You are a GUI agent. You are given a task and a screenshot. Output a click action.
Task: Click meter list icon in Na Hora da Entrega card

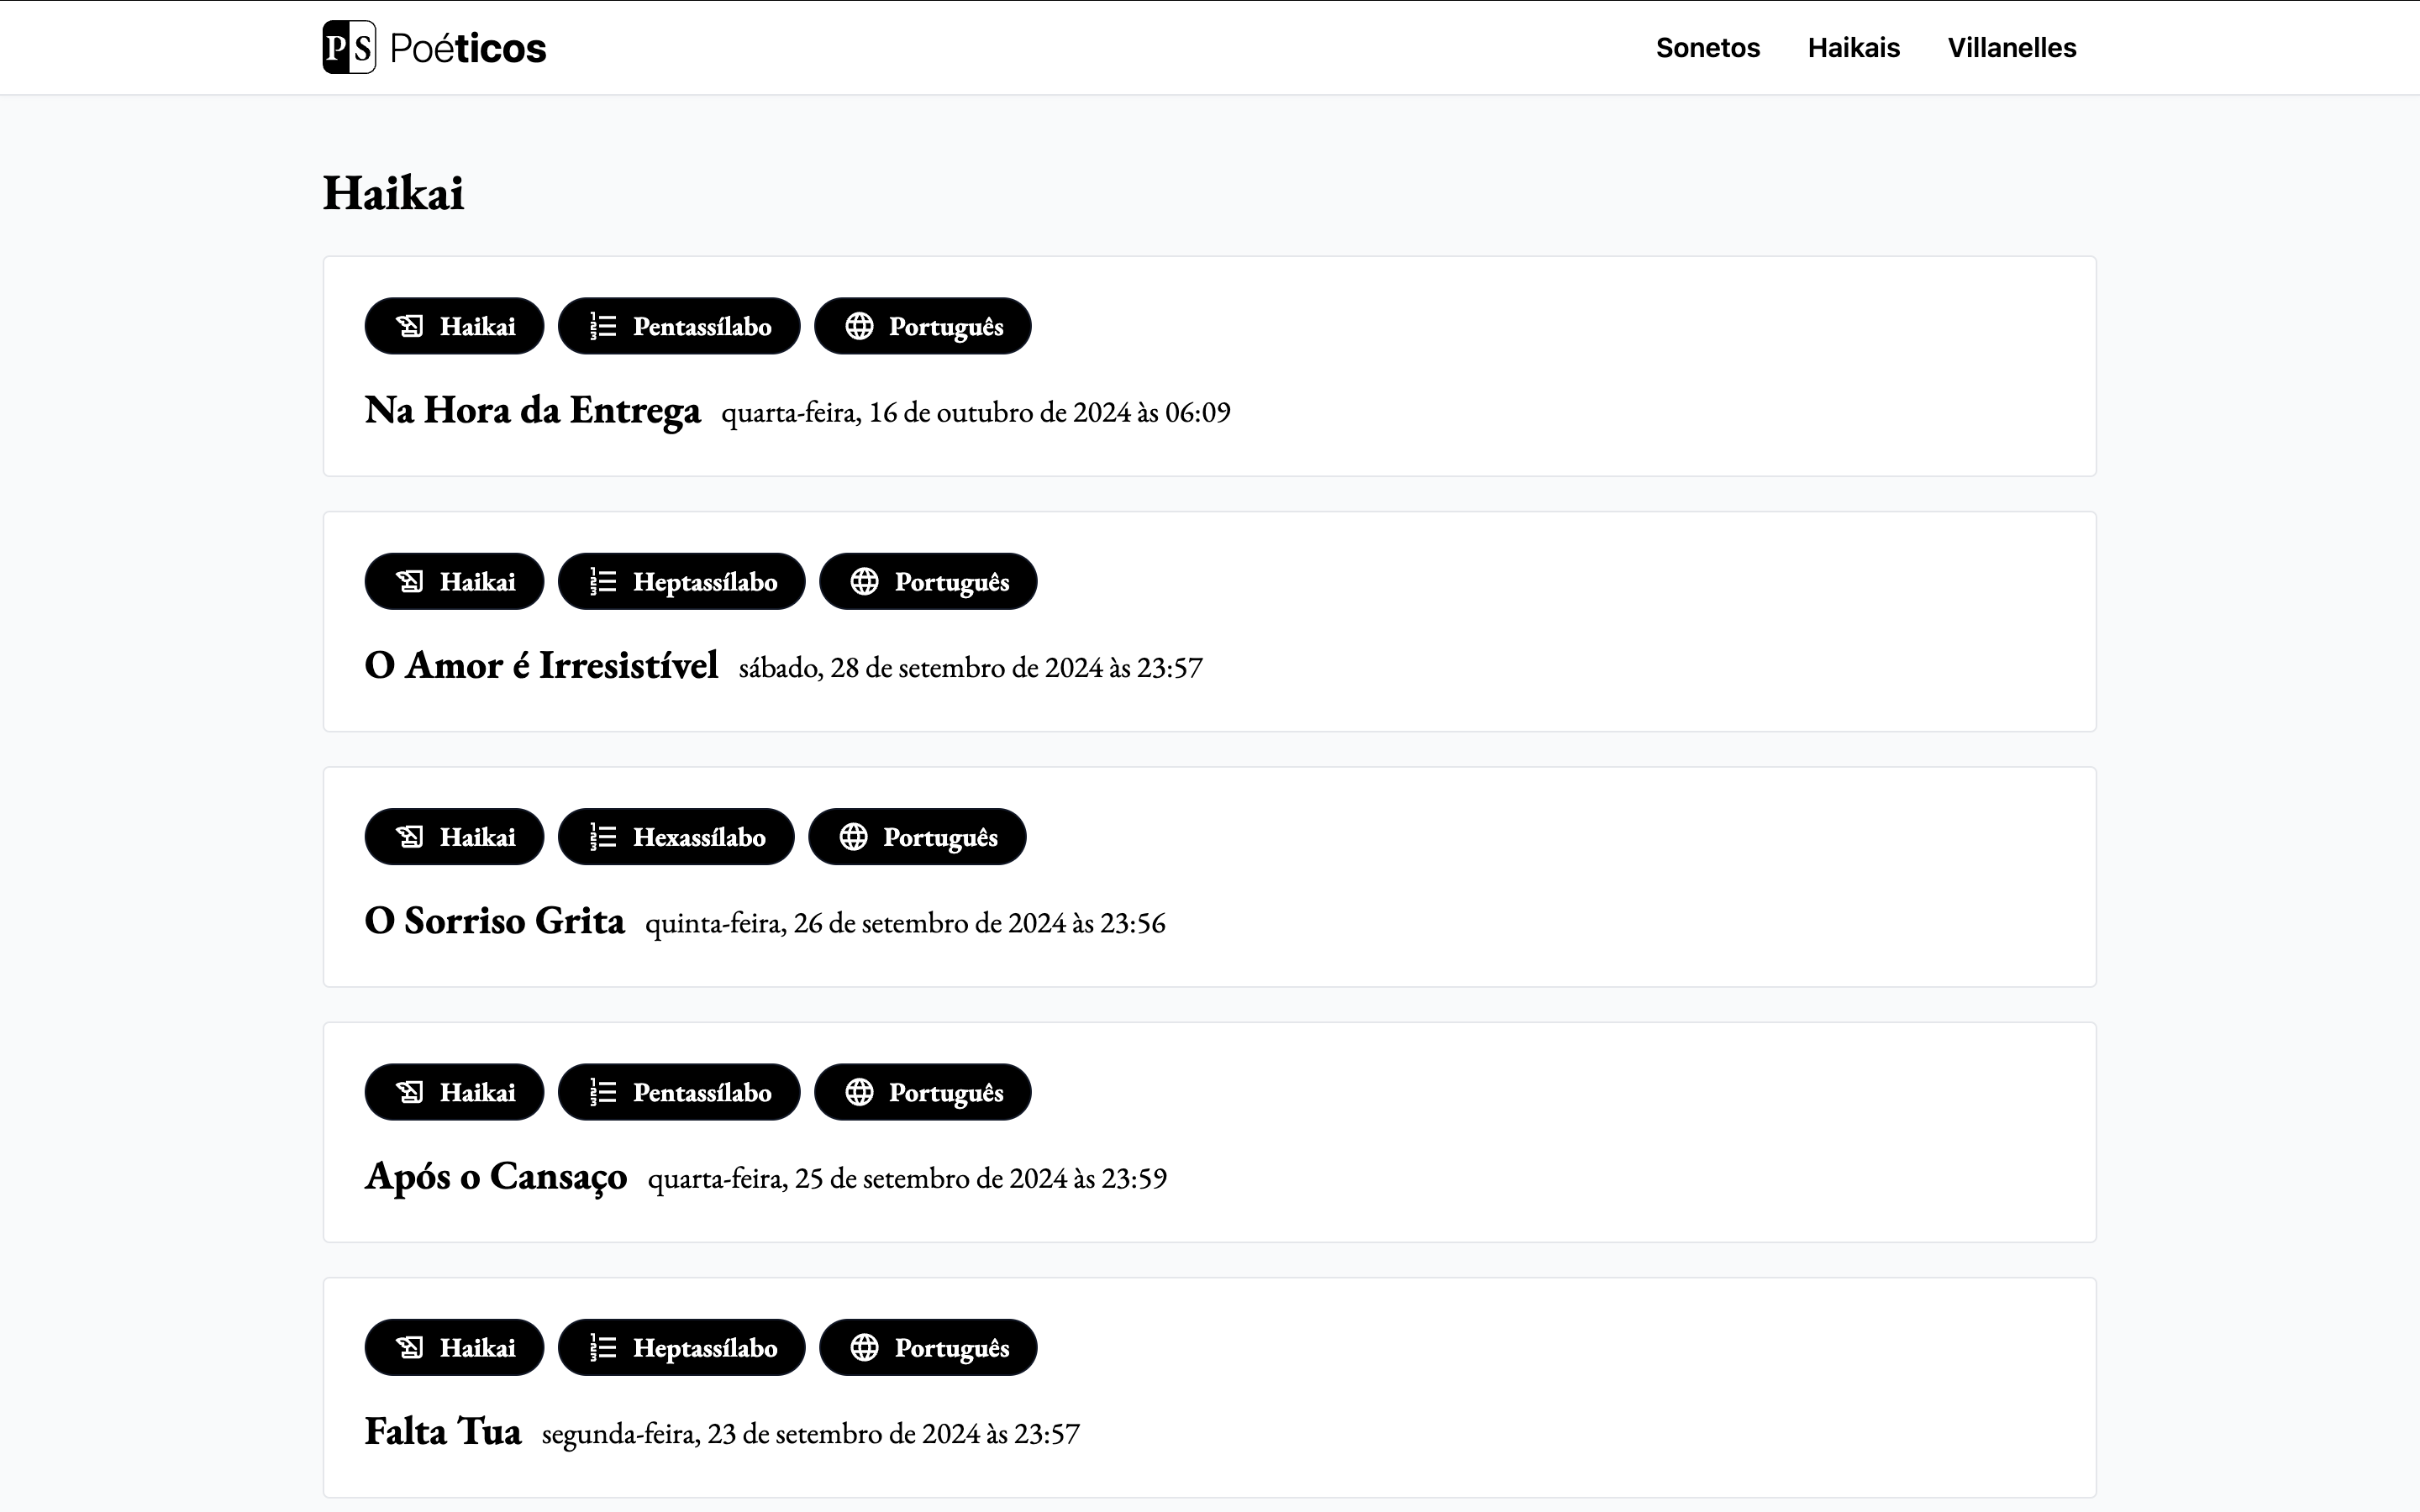click(603, 326)
